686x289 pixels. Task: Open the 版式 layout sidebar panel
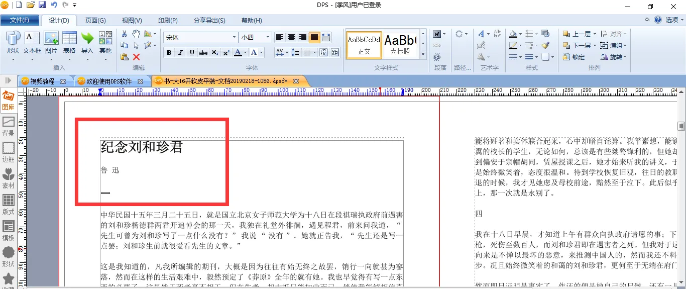(x=9, y=205)
